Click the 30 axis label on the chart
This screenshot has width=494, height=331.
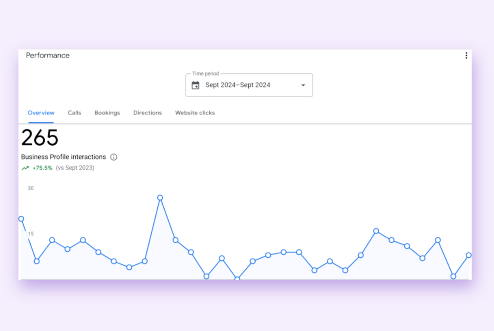(30, 188)
